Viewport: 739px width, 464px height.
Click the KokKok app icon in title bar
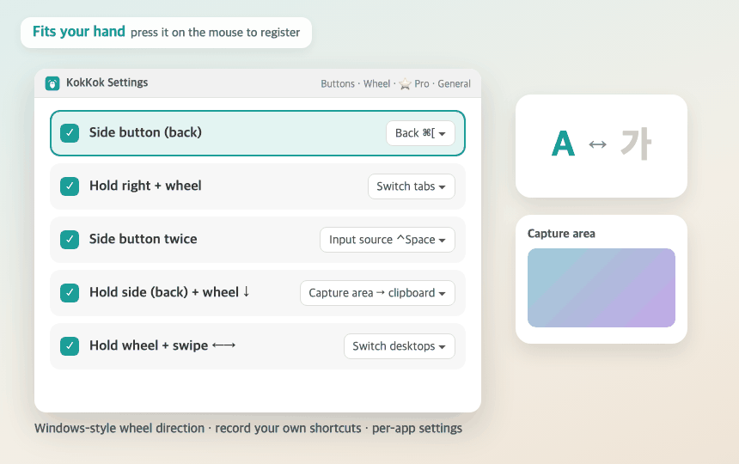pos(52,83)
